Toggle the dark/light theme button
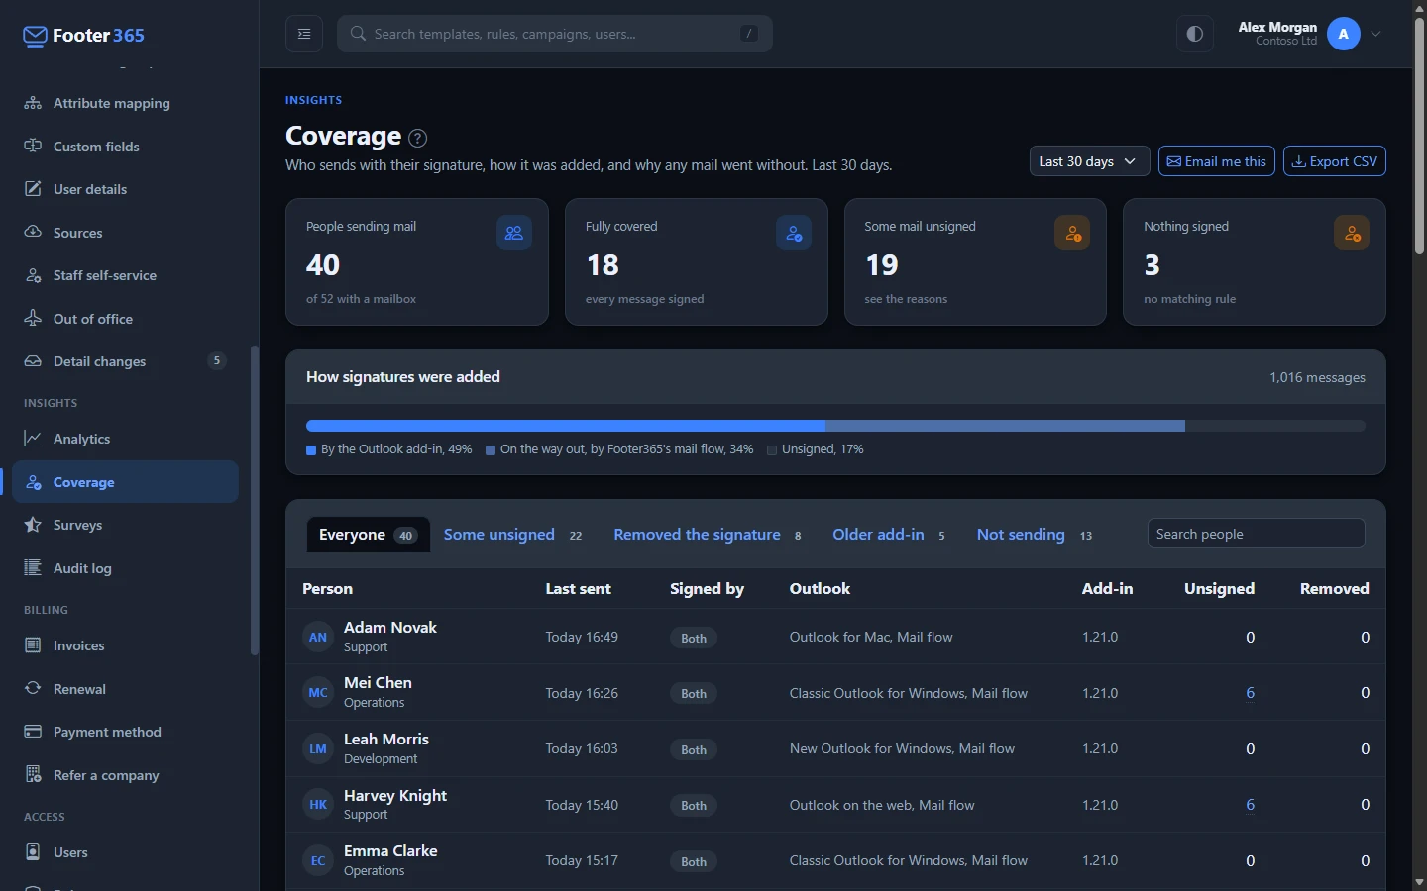 point(1195,34)
